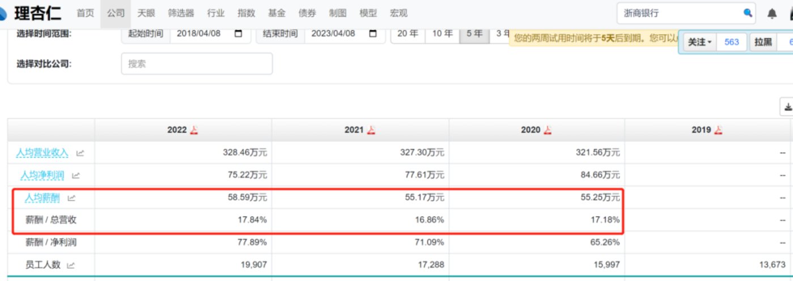Show chart for 人均薪酬 row

click(71, 198)
